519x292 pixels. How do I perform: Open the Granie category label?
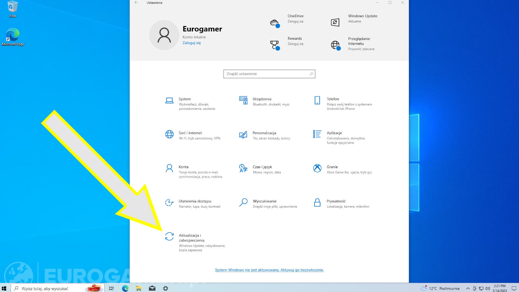[x=332, y=167]
